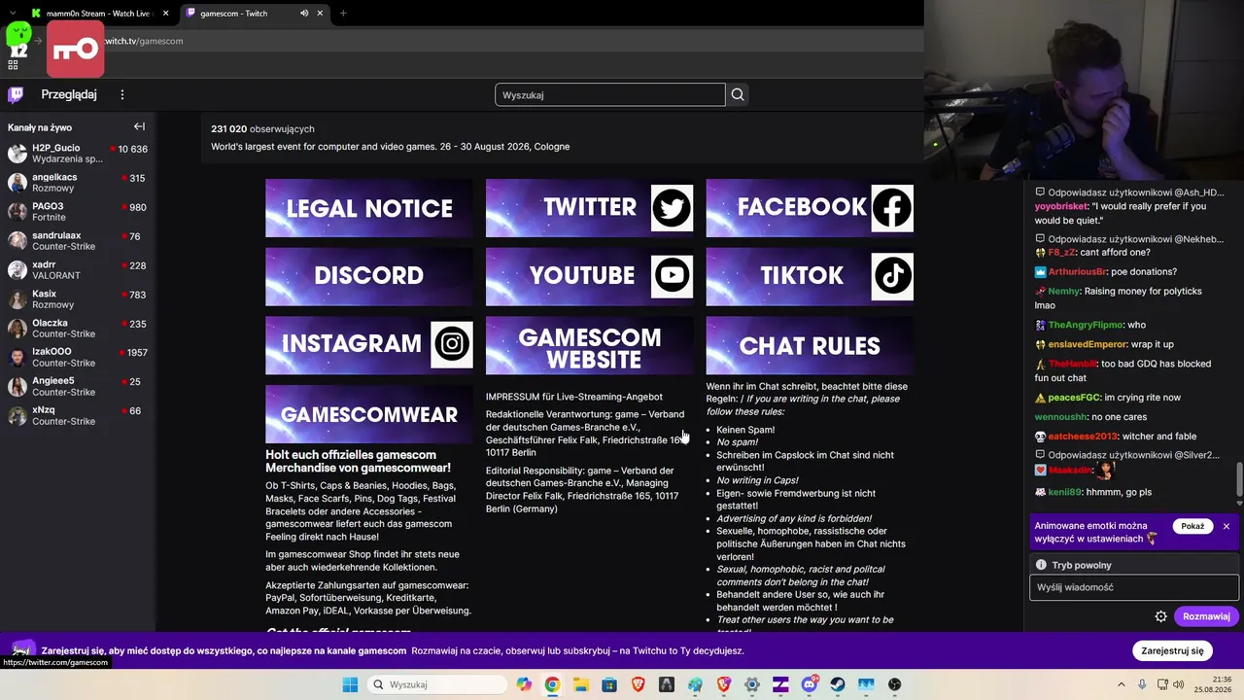
Task: Open the tab search dropdown arrow
Action: 12,14
